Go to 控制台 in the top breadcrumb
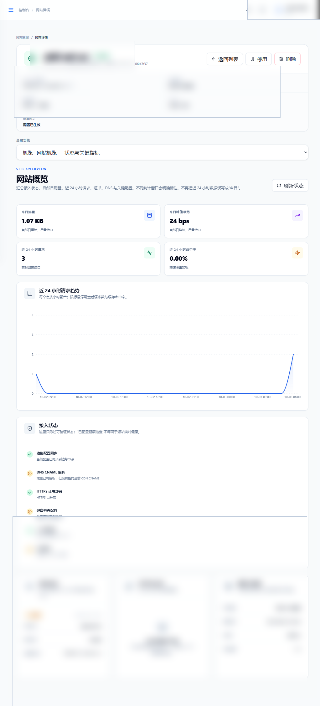 [24, 10]
